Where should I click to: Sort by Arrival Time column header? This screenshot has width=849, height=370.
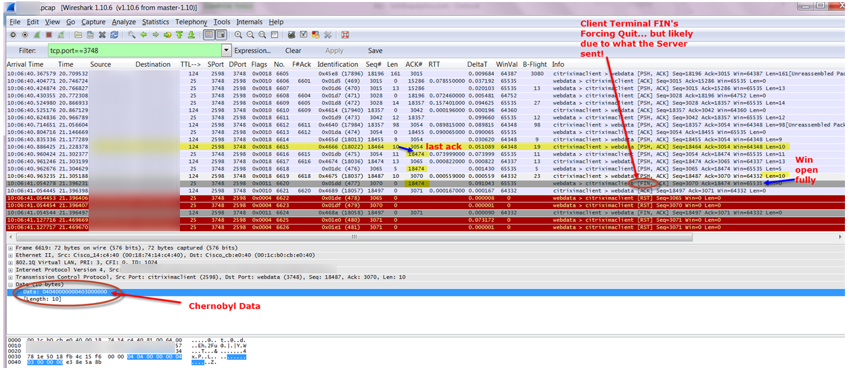tap(25, 64)
